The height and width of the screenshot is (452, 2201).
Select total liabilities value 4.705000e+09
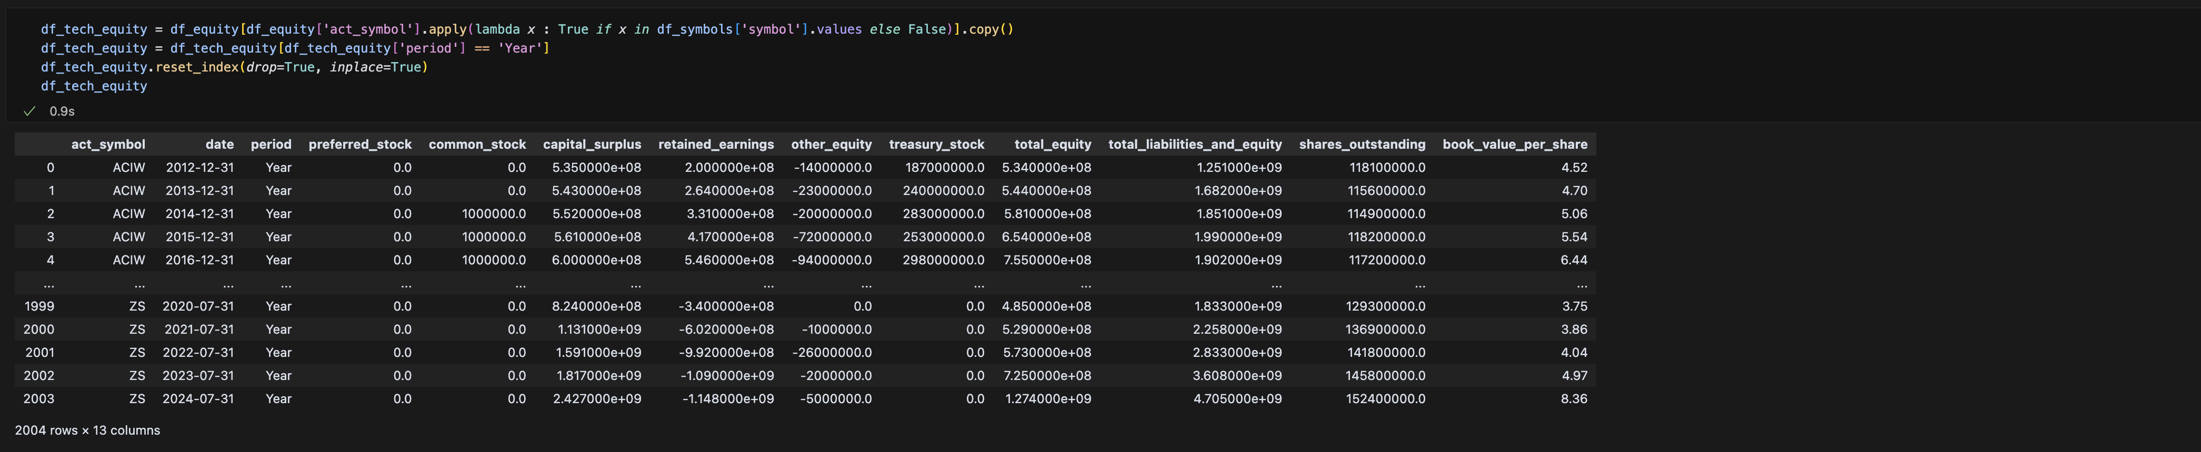click(x=1238, y=398)
